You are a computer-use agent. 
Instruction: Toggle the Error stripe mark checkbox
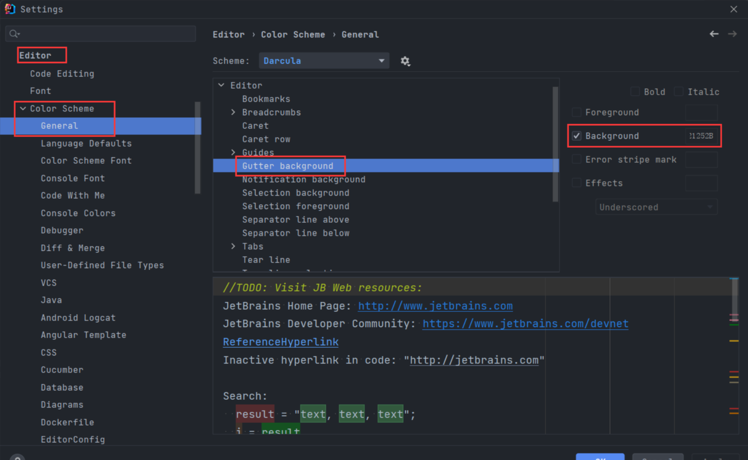coord(577,159)
